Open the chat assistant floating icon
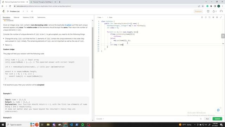Screen dimensions: 225x127 coord(218,110)
